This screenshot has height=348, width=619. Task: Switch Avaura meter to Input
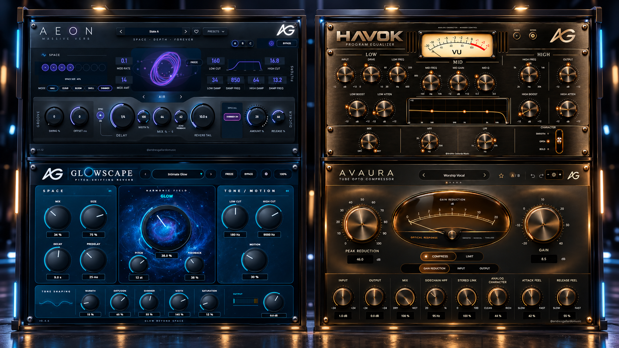click(x=461, y=268)
